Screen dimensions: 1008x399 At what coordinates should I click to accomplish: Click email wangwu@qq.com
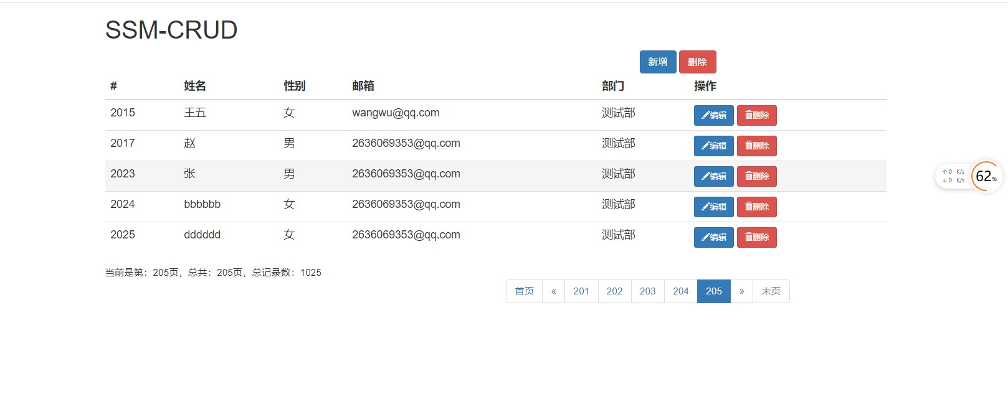point(396,113)
